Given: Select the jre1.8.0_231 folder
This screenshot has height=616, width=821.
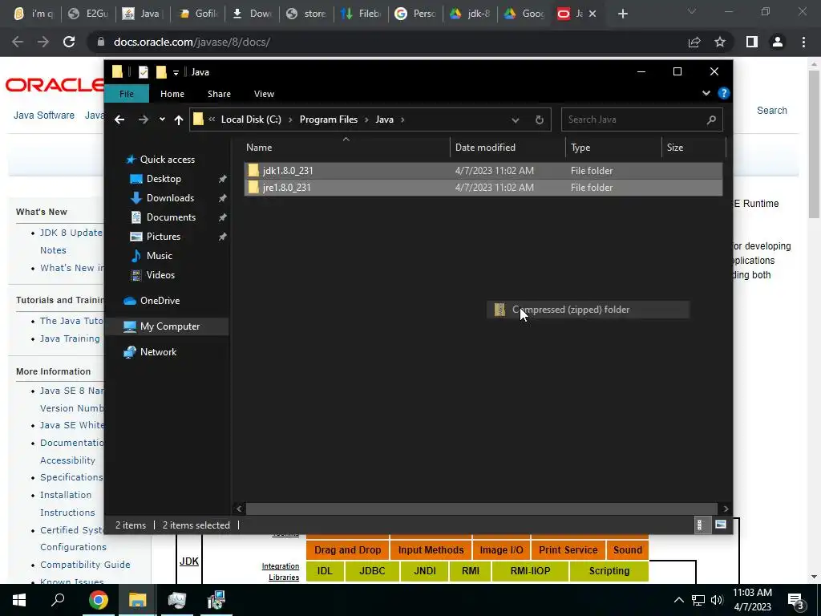Looking at the screenshot, I should point(483,188).
